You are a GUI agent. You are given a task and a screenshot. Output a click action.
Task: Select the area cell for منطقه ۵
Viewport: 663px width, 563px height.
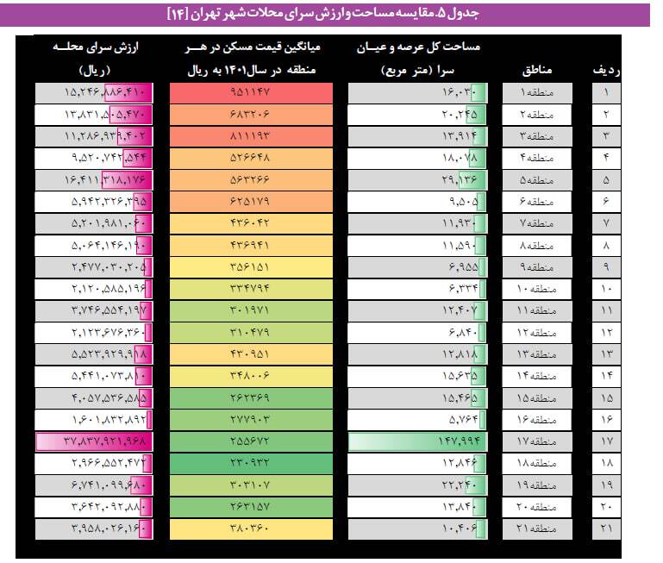pos(418,179)
